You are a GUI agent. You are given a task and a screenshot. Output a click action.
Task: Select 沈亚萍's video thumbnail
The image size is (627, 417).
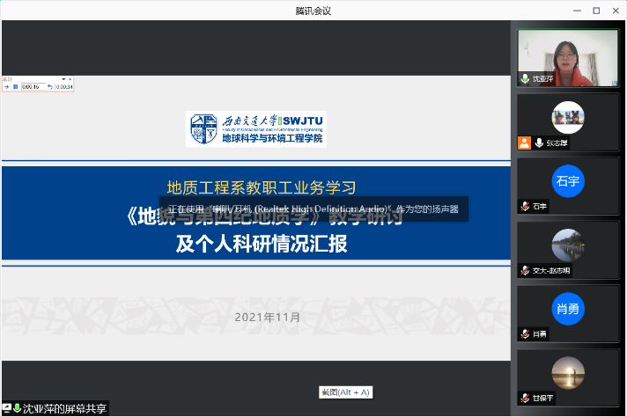(x=568, y=57)
